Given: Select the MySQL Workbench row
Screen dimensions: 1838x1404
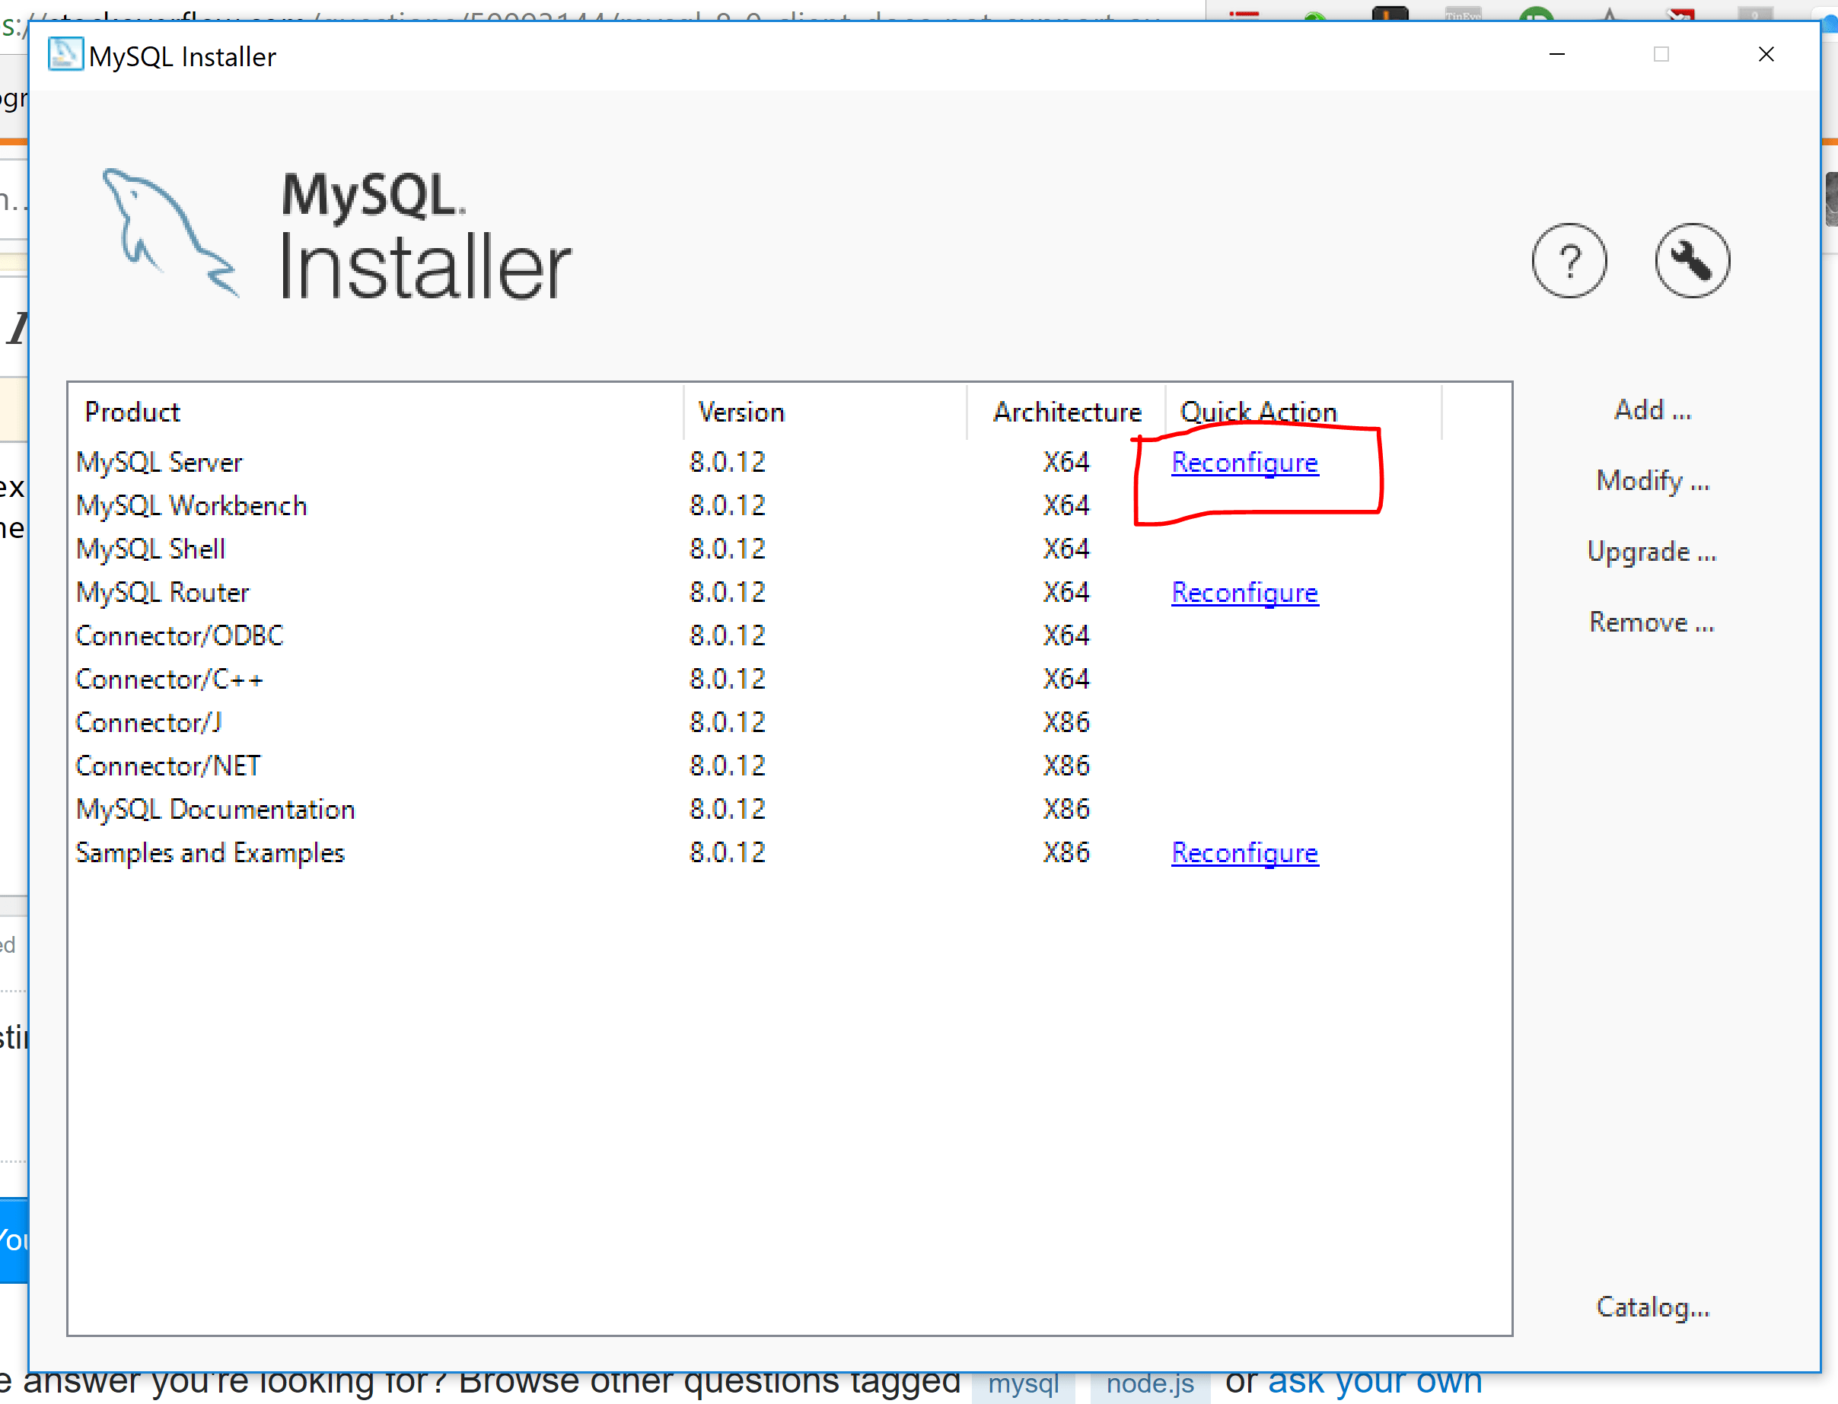Looking at the screenshot, I should point(191,505).
